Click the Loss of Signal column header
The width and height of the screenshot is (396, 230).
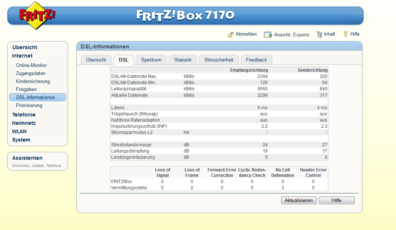[163, 172]
